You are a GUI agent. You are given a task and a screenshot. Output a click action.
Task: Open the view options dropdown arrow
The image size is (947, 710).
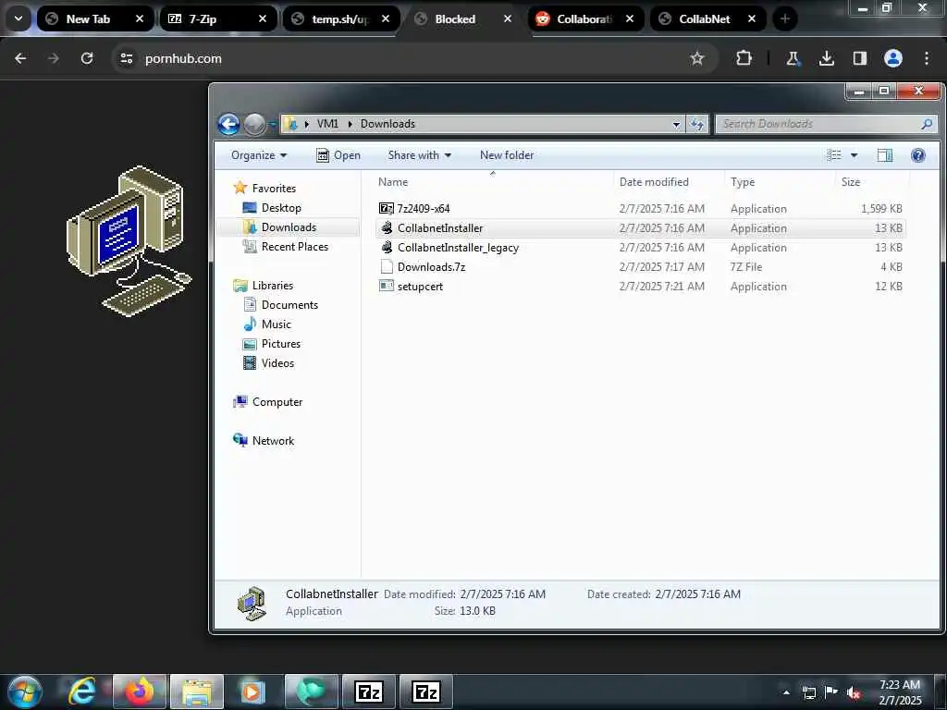pos(854,155)
